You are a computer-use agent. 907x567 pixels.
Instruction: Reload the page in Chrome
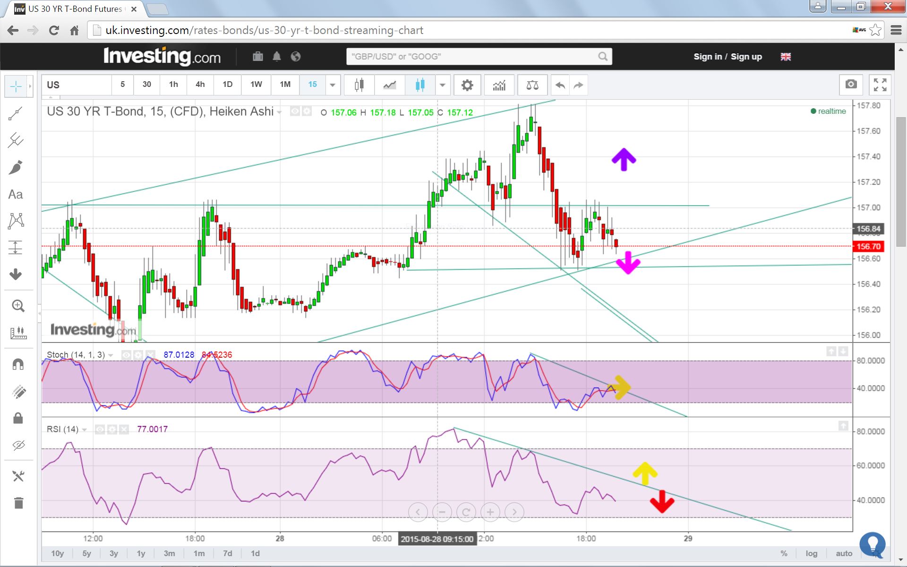click(x=54, y=30)
